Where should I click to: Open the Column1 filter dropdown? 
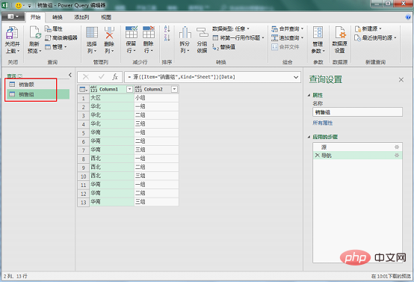coord(129,89)
